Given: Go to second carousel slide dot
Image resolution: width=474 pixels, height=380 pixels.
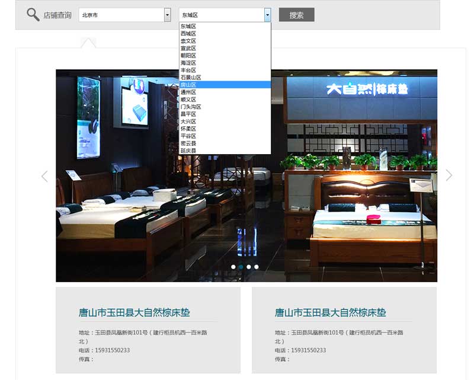Looking at the screenshot, I should click(241, 267).
